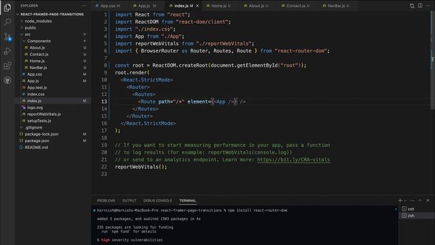Select the TERMINAL panel tab
The height and width of the screenshot is (245, 435).
[x=188, y=201]
